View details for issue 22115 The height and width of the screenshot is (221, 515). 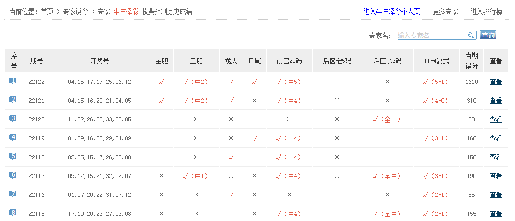(x=496, y=214)
